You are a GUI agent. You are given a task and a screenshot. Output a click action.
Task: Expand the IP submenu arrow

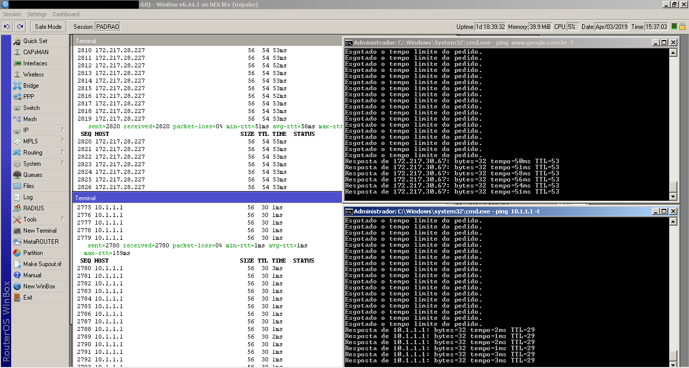point(63,130)
